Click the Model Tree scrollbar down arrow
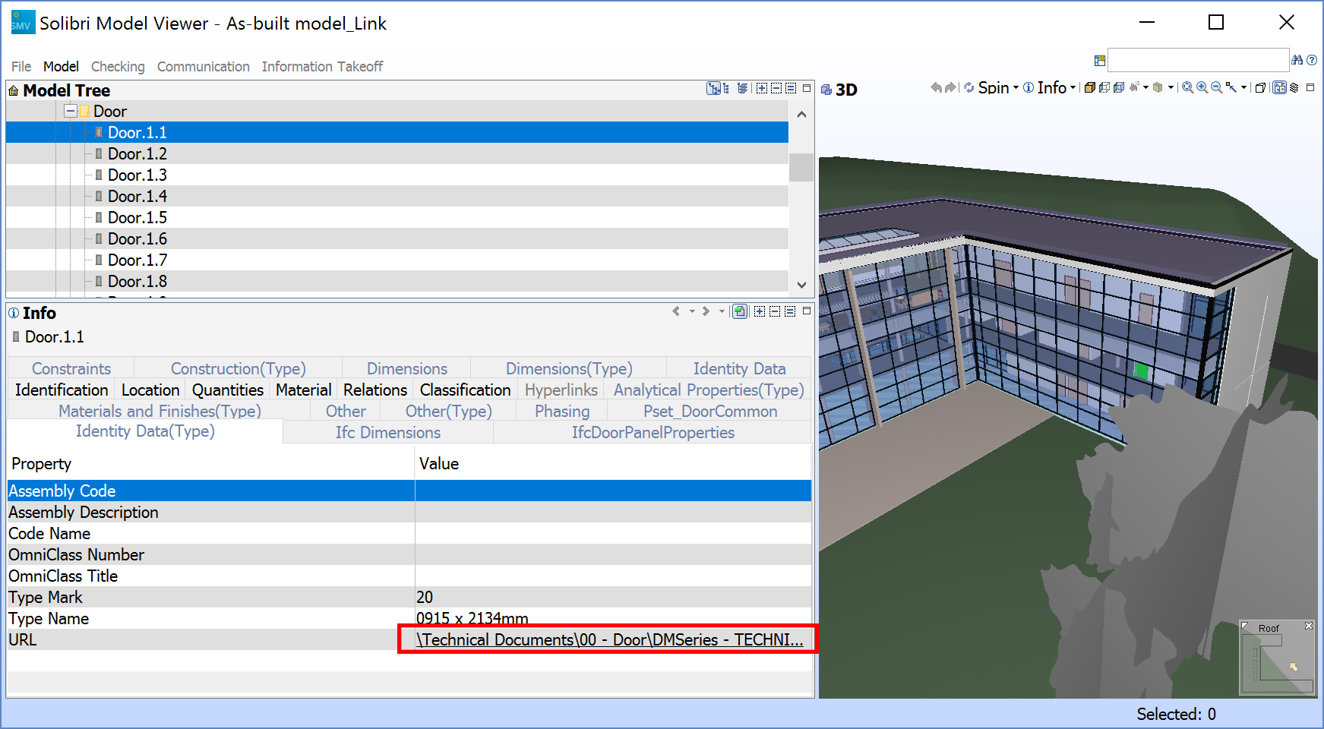This screenshot has width=1324, height=729. (x=801, y=285)
